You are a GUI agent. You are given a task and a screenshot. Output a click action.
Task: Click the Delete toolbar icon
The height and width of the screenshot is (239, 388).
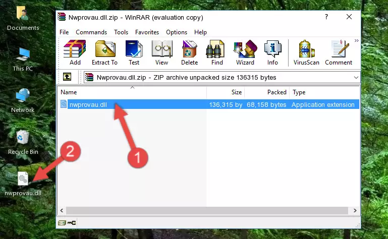tap(190, 52)
